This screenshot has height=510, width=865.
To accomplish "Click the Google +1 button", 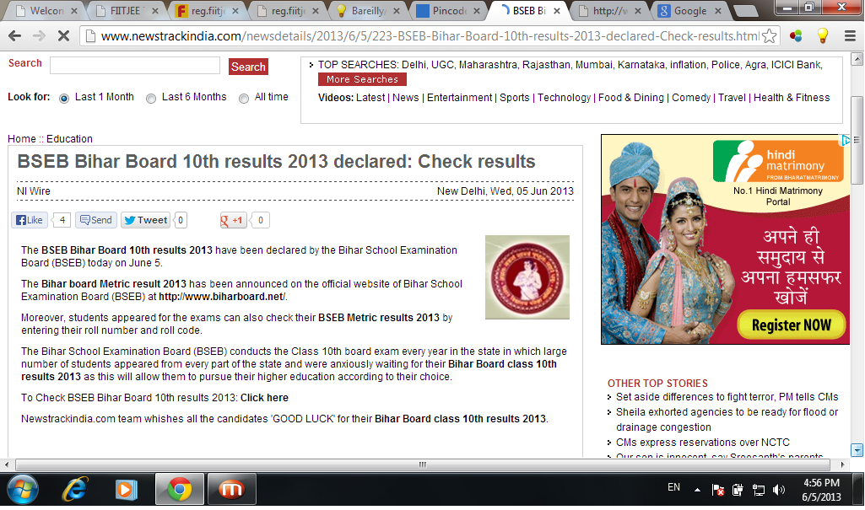I will point(233,220).
